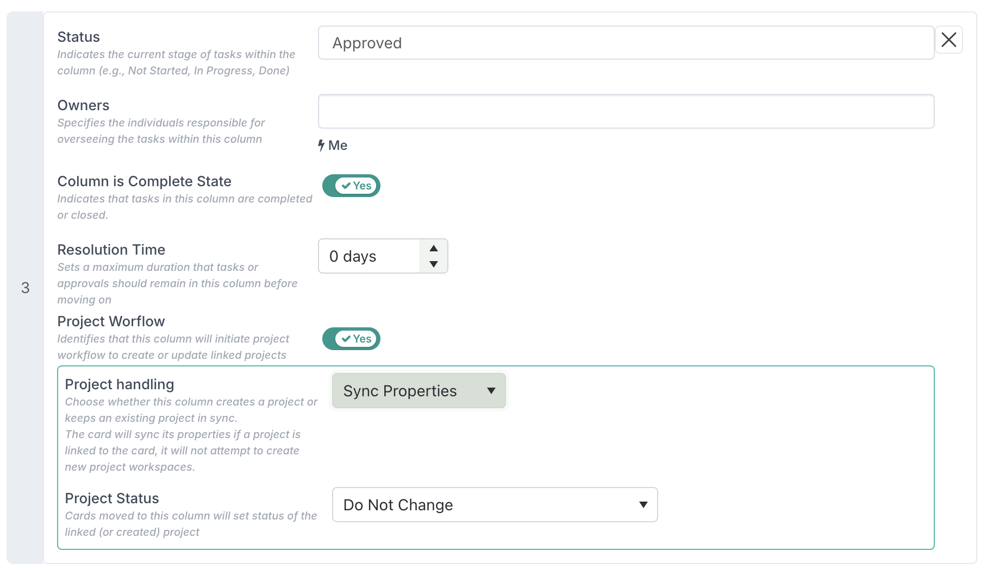Screen dimensions: 987x570
Task: Click the Project handling label
Action: pos(120,384)
